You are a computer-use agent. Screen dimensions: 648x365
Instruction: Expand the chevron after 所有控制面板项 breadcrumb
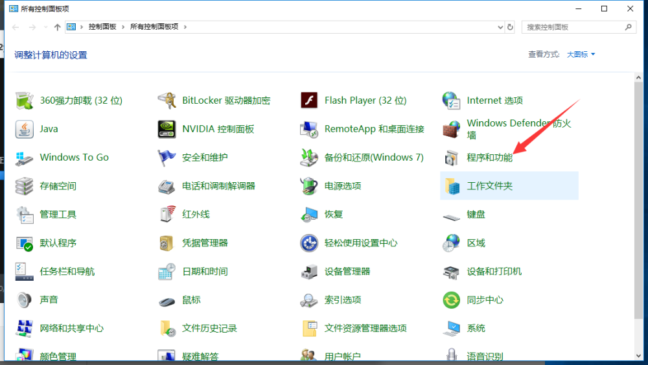(x=185, y=27)
